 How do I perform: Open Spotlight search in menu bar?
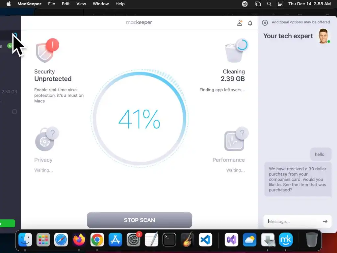(x=269, y=4)
